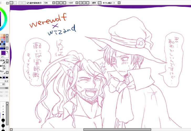The width and height of the screenshot is (191, 131).
Task: Click the Redo arrow icon
Action: [x=15, y=3]
